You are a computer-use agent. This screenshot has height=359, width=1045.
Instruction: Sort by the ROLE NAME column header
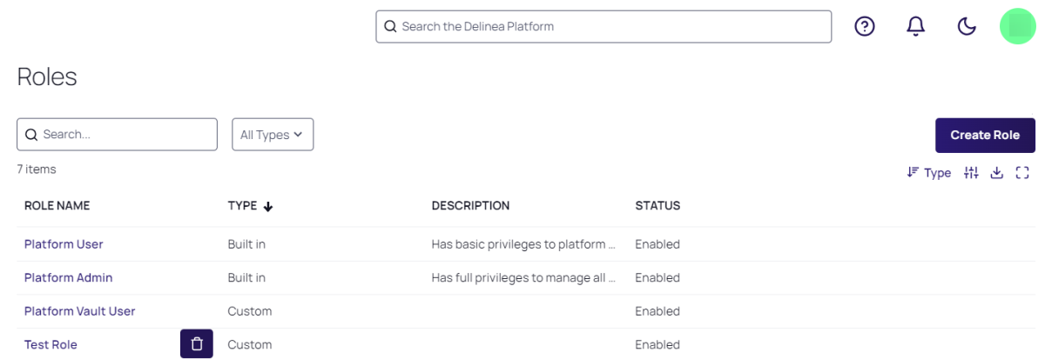57,206
